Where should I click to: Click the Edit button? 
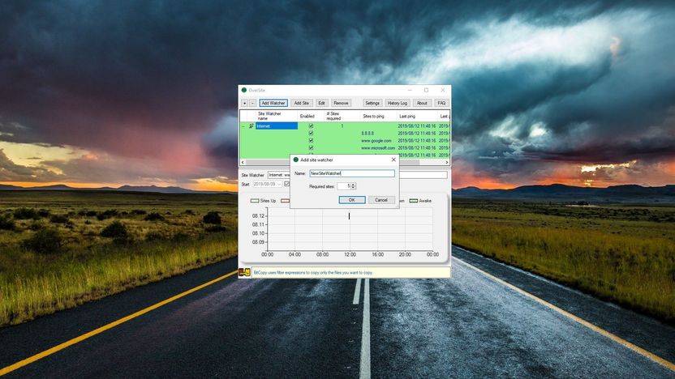321,103
